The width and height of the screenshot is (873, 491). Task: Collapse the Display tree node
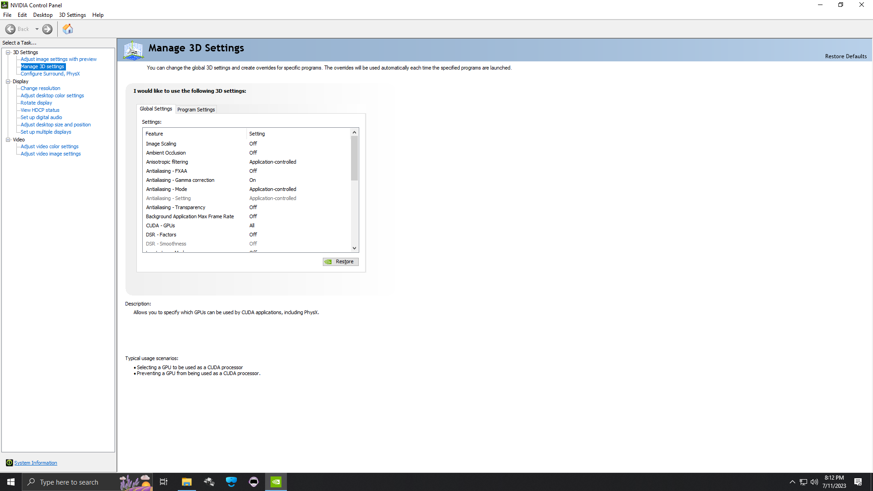8,81
